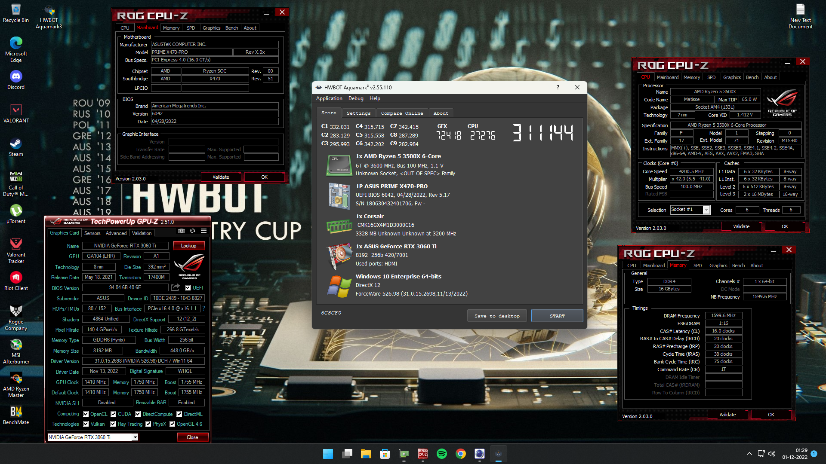Click GPU-Z BIOS share/export icon

[x=175, y=287]
